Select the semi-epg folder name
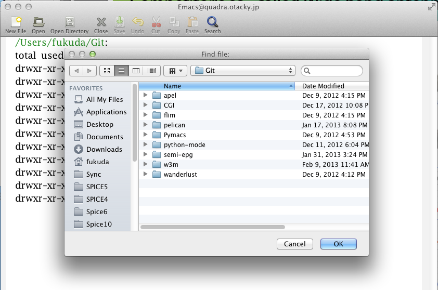 [178, 155]
